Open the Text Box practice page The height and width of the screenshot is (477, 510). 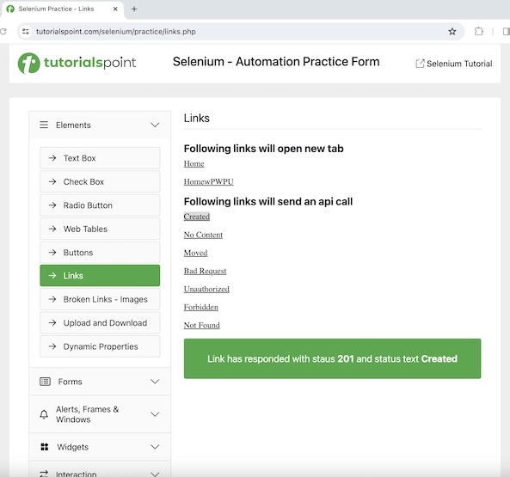(100, 158)
